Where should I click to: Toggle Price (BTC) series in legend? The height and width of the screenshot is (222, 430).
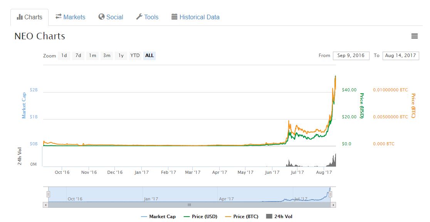click(242, 217)
